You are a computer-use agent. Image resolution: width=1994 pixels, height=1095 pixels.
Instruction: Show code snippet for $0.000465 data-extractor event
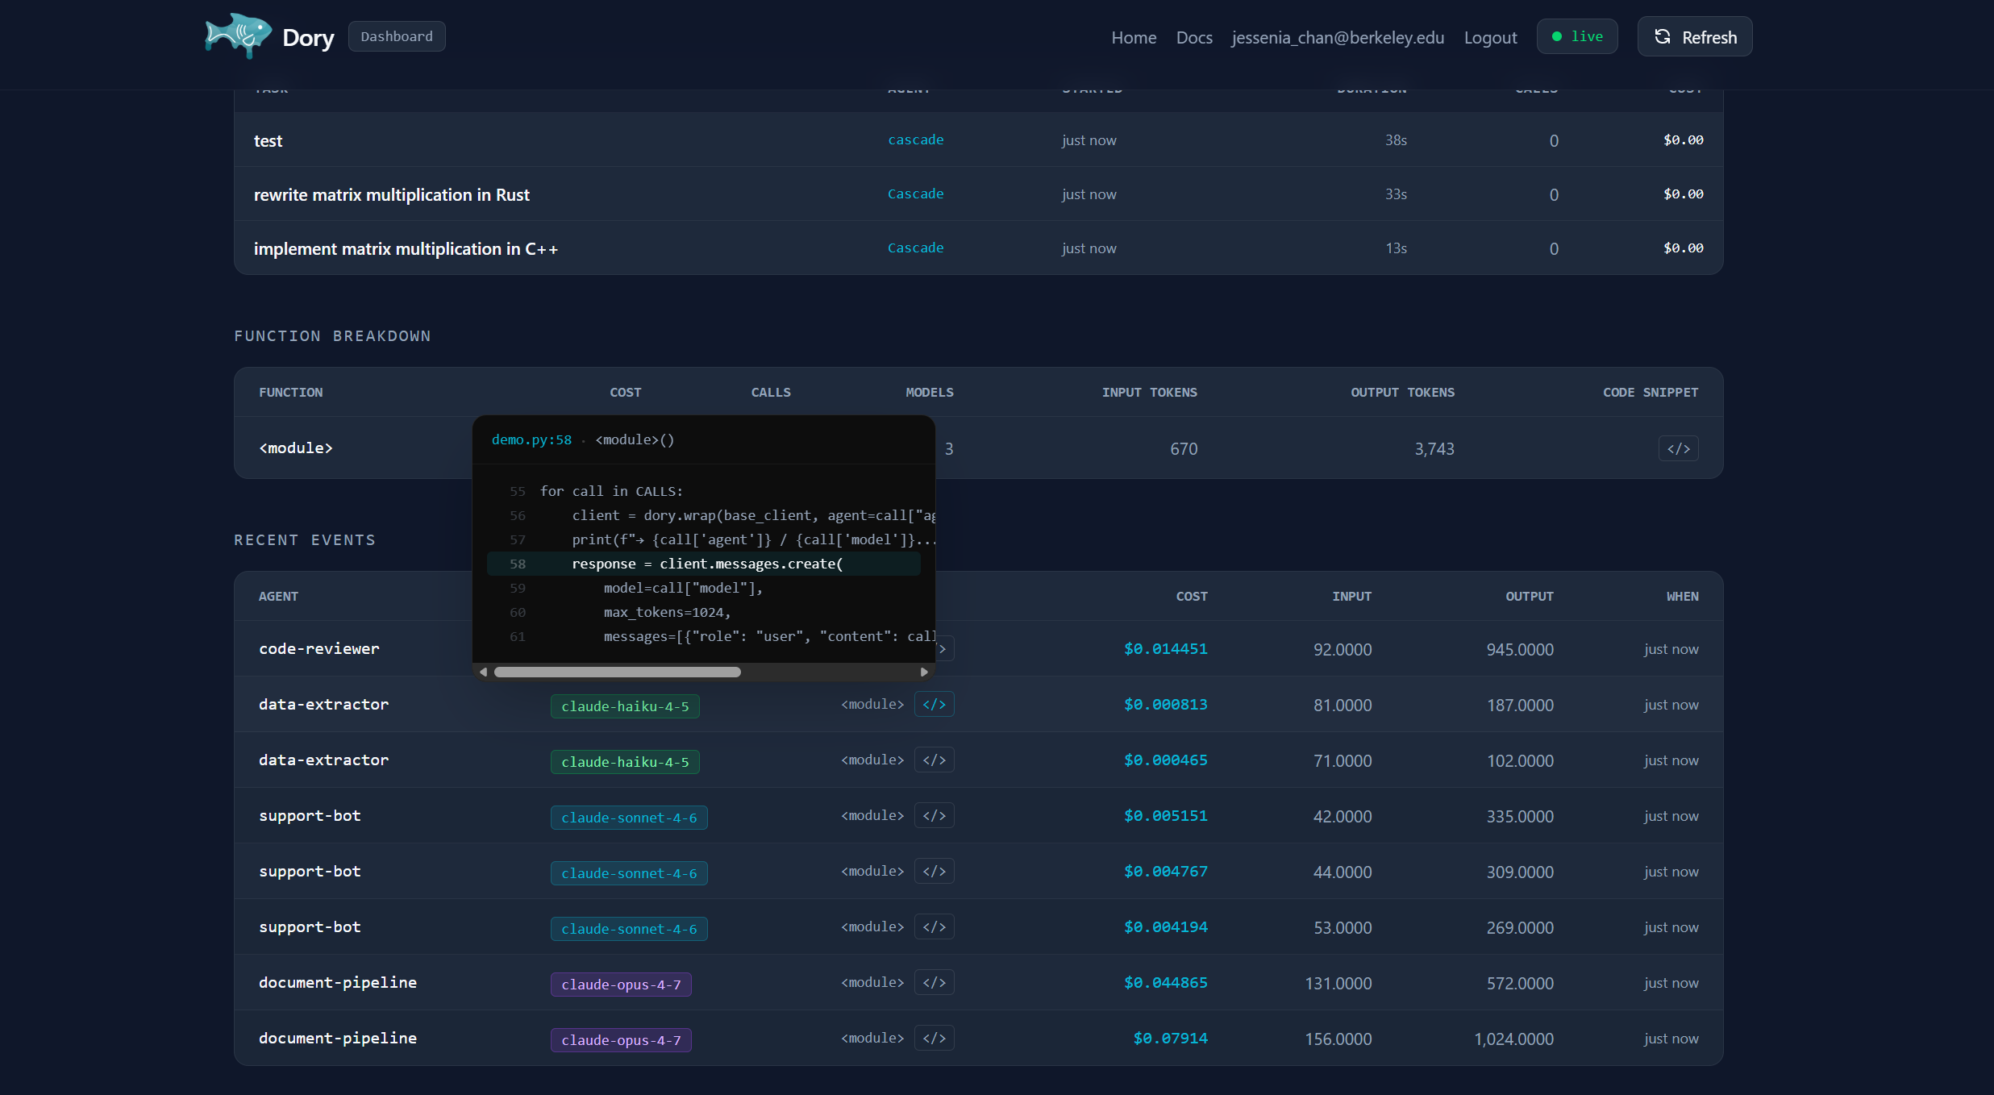point(934,760)
